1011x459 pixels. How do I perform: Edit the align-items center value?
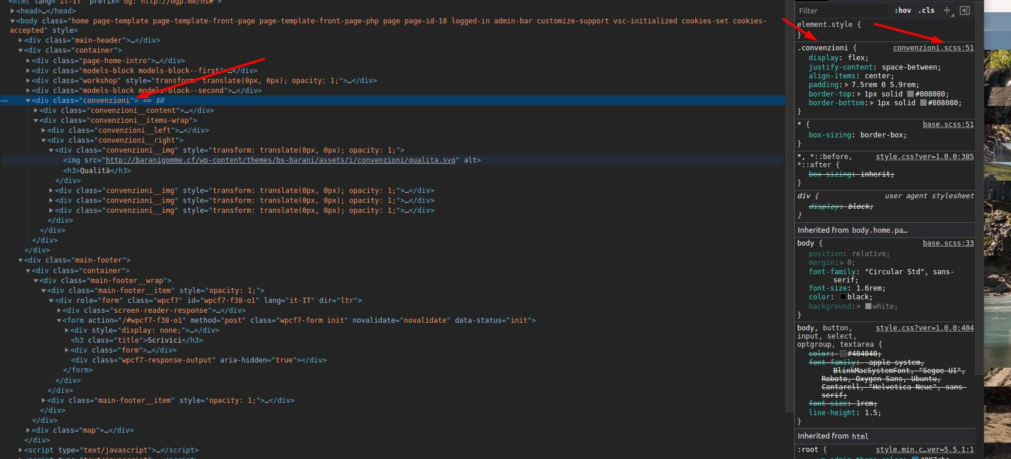[x=876, y=76]
